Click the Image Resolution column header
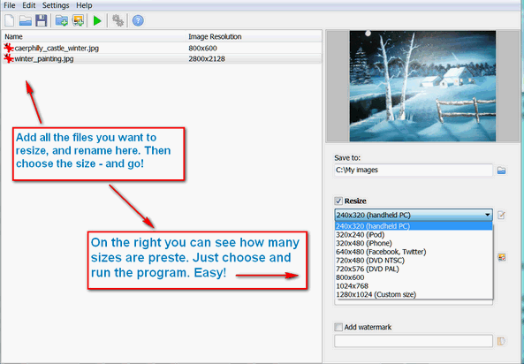 pos(215,37)
